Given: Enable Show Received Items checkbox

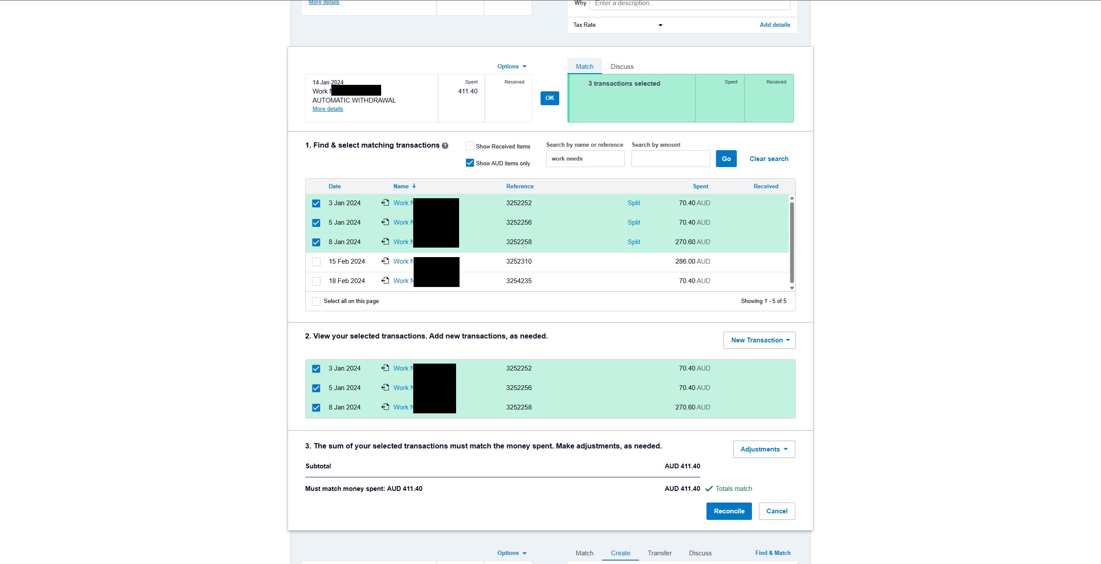Looking at the screenshot, I should [470, 146].
